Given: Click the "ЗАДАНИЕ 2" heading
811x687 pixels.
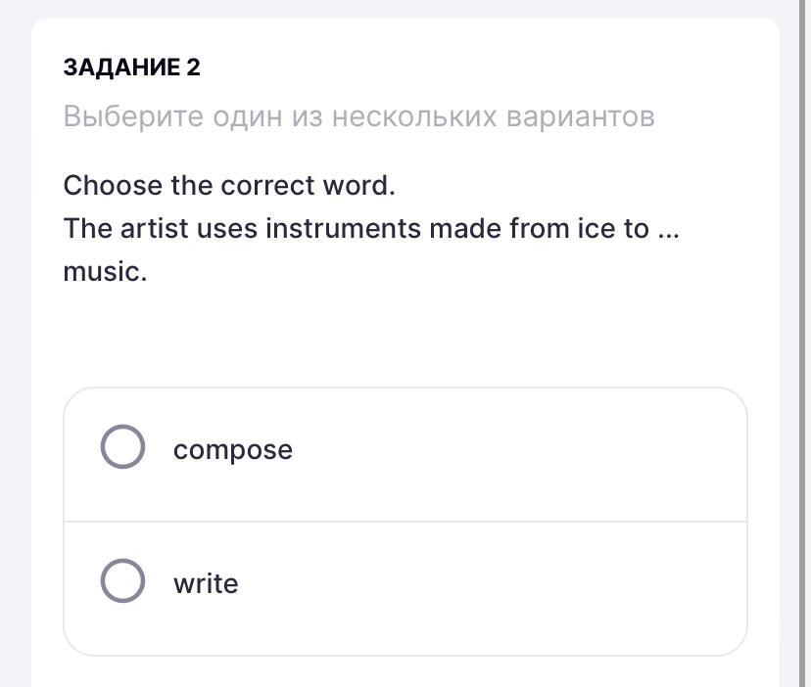Looking at the screenshot, I should tap(131, 68).
